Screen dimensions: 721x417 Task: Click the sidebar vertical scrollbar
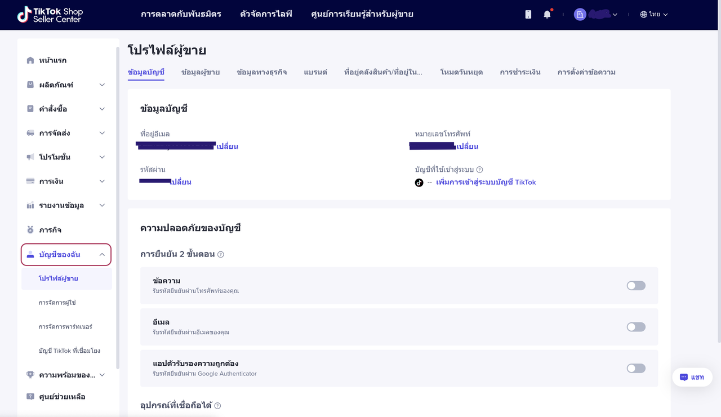(117, 208)
